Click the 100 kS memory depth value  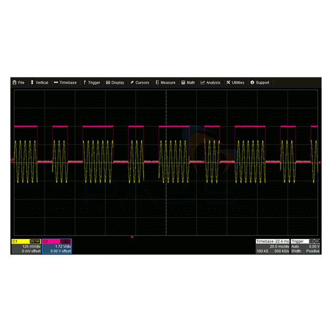[x=262, y=251]
